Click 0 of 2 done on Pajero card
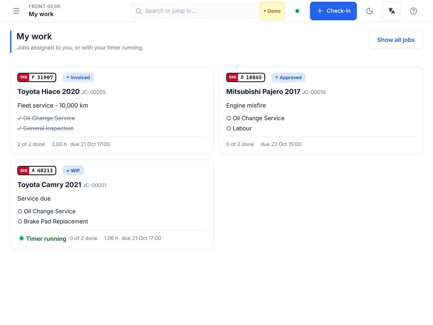 click(240, 144)
